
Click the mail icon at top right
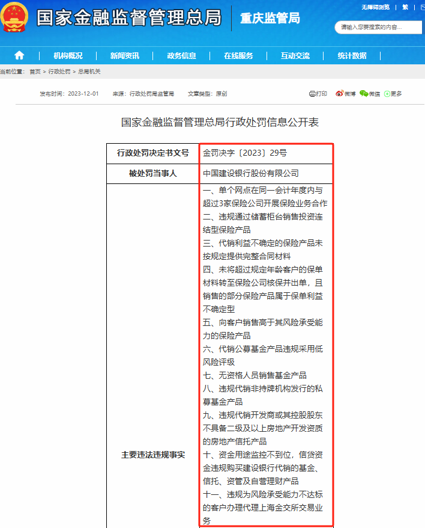click(x=423, y=7)
